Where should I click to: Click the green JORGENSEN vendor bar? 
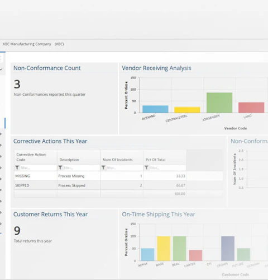(219, 102)
